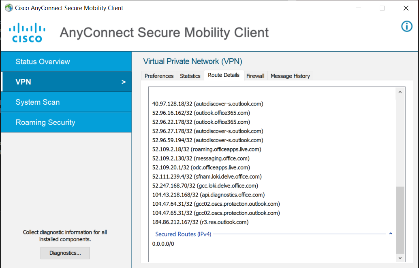Select the 52.109.2.130/32 messaging.office.com route
This screenshot has height=268, width=419.
[201, 158]
